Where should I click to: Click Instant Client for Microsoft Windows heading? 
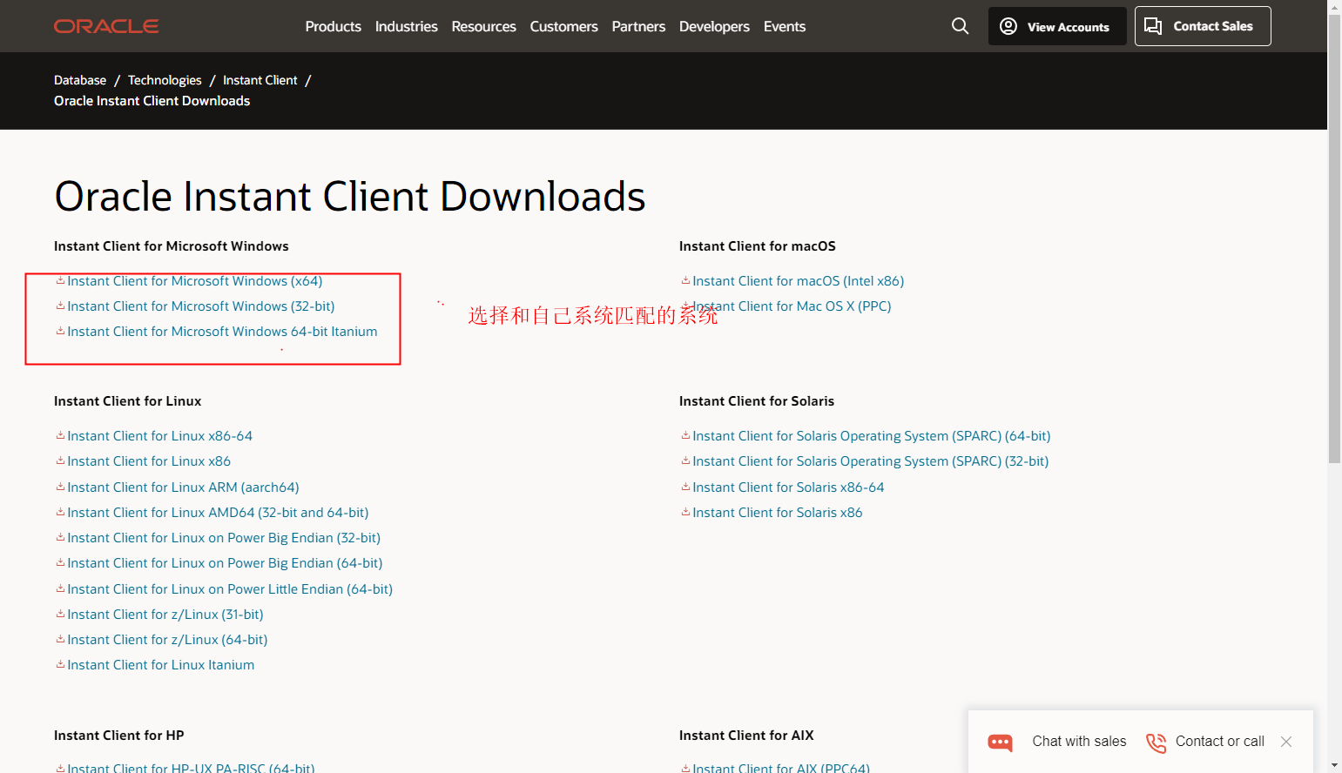coord(172,246)
